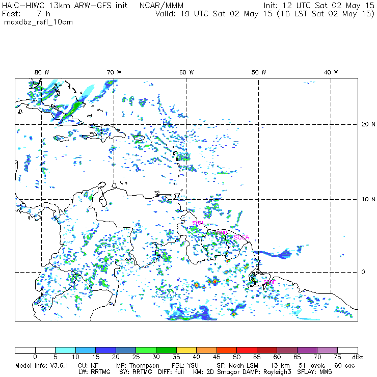Click the '51 levels' text
The width and height of the screenshot is (377, 377).
point(312,366)
